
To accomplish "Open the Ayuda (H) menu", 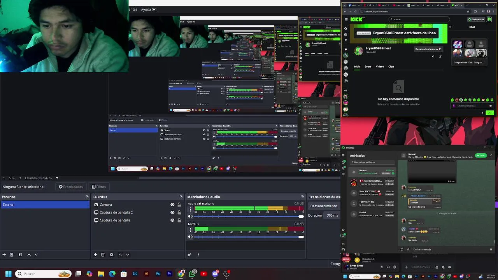I will [x=149, y=9].
